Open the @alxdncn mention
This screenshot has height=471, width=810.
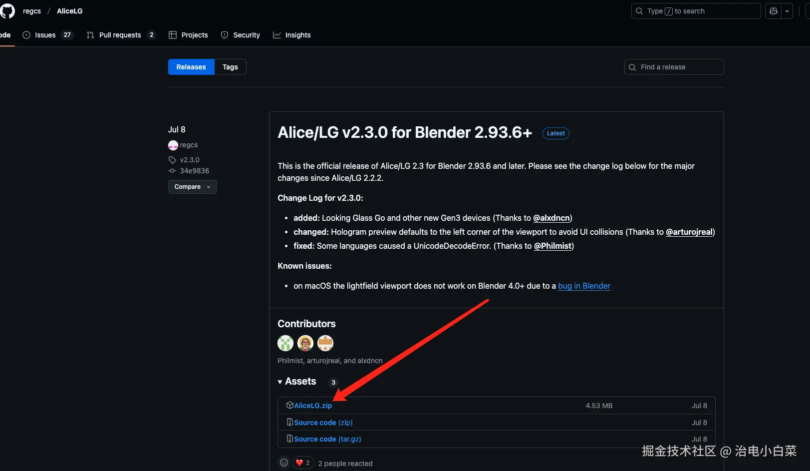[x=551, y=218]
